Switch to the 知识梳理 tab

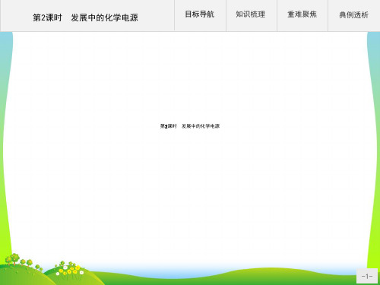(251, 15)
